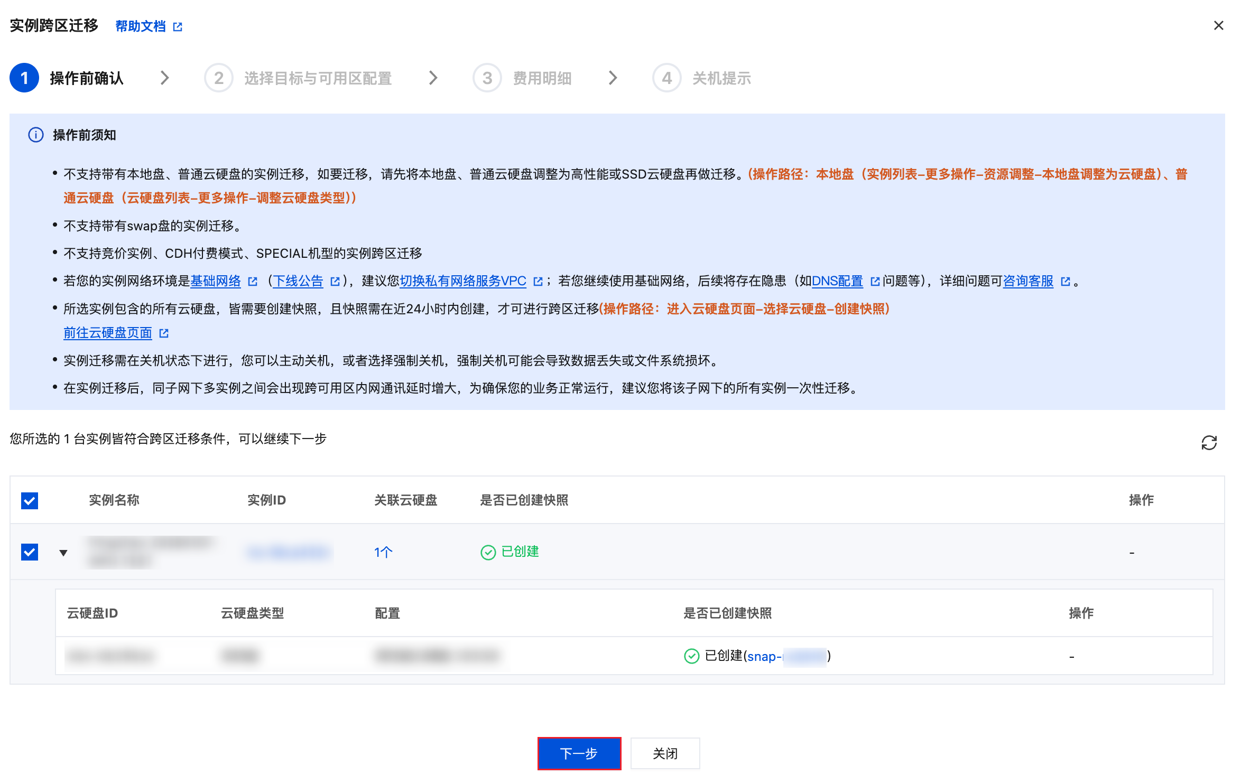Viewport: 1241px width, 784px height.
Task: Click external-link icon after 前往云硬盘页面
Action: pos(164,333)
